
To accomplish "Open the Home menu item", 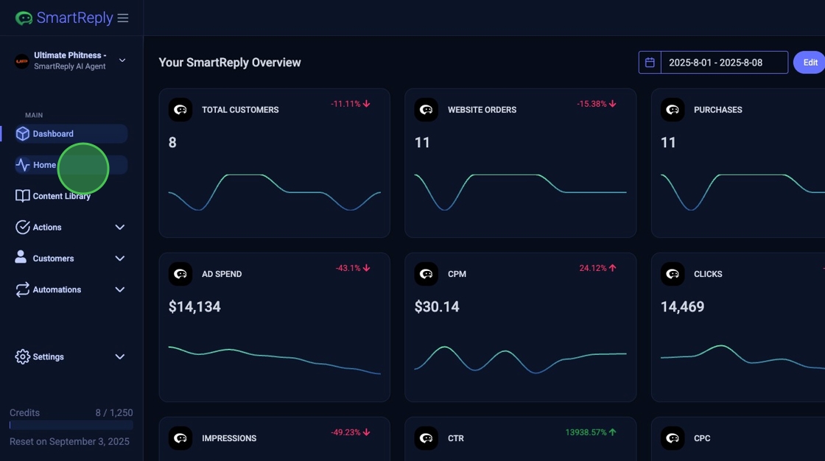I will coord(44,165).
